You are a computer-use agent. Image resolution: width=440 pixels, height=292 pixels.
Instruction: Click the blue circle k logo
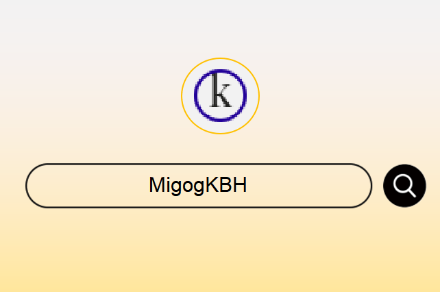click(220, 96)
